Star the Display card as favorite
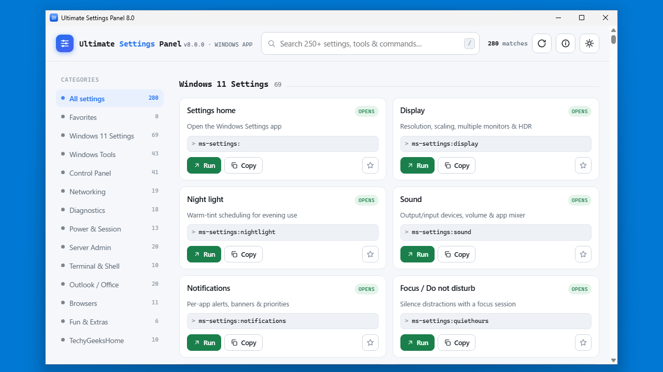 click(x=583, y=165)
